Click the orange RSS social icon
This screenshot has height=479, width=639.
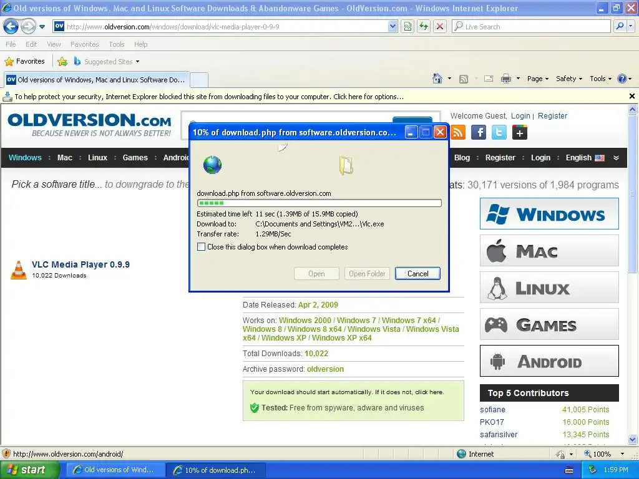(x=459, y=132)
